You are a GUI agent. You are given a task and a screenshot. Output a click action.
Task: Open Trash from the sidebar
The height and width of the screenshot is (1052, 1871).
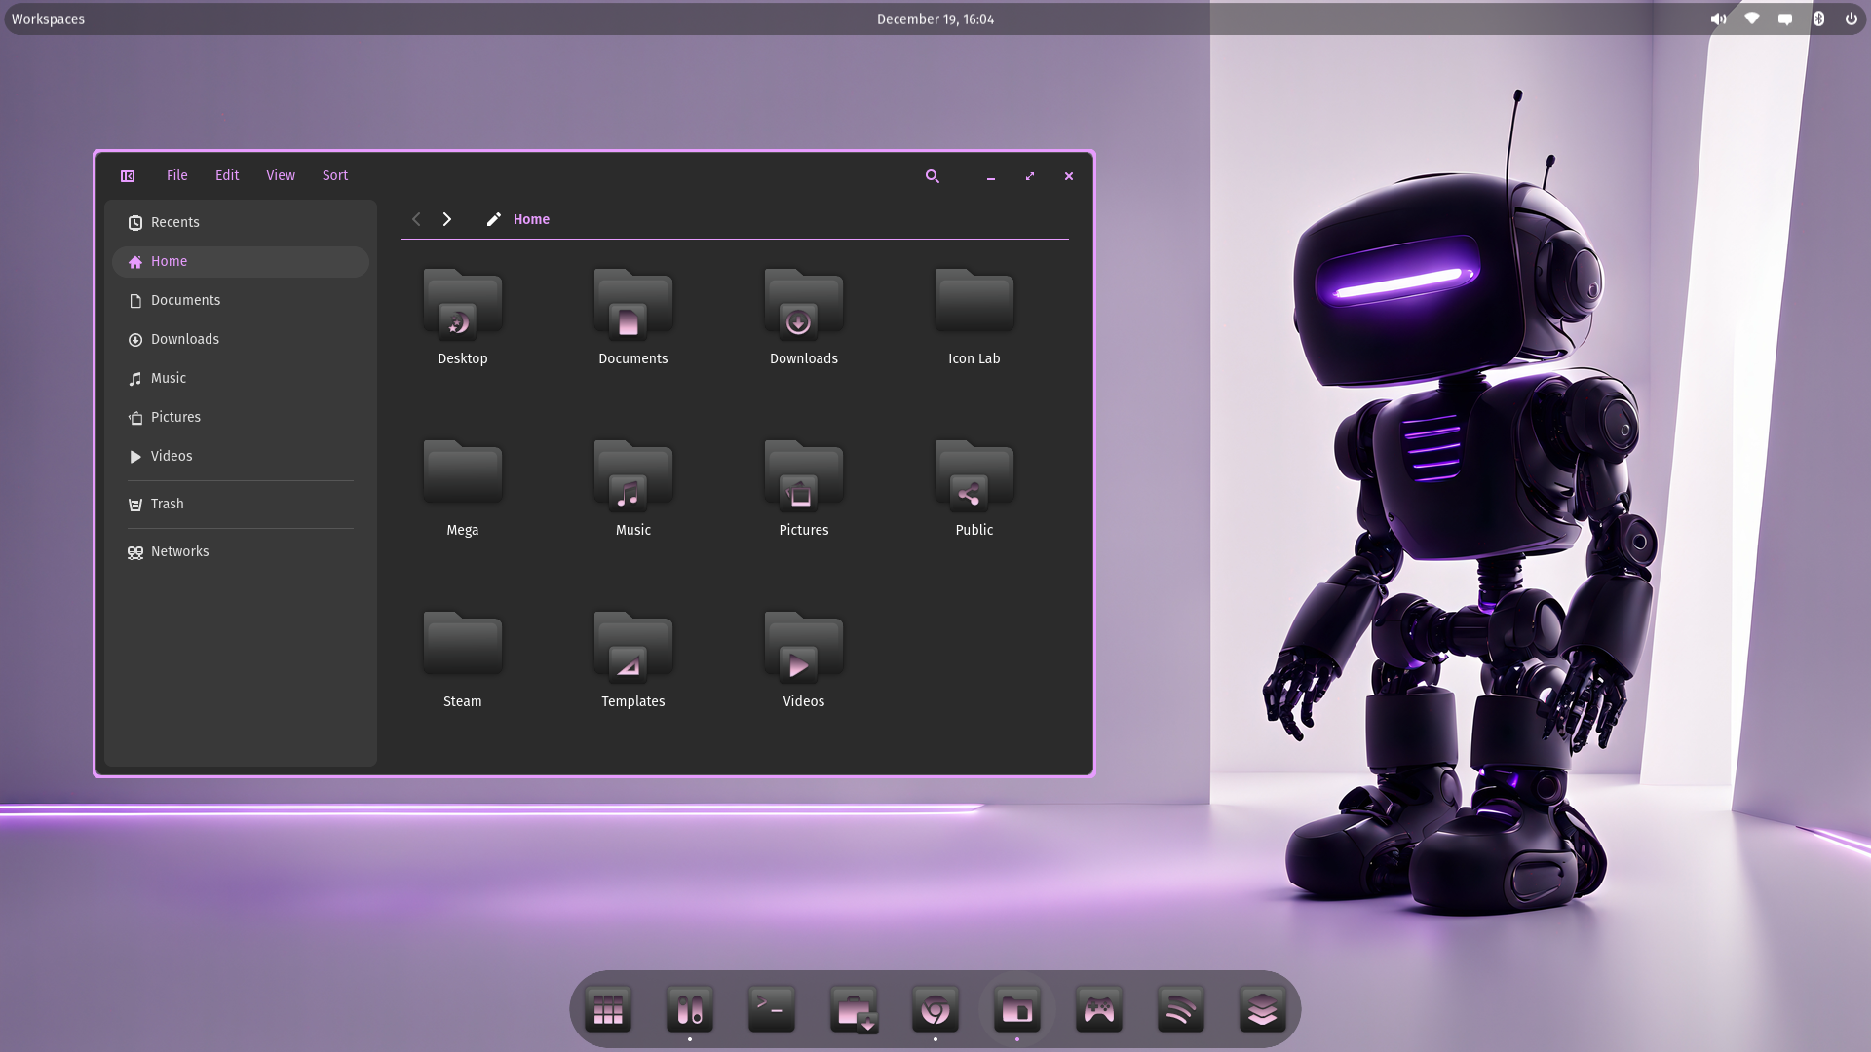point(241,504)
